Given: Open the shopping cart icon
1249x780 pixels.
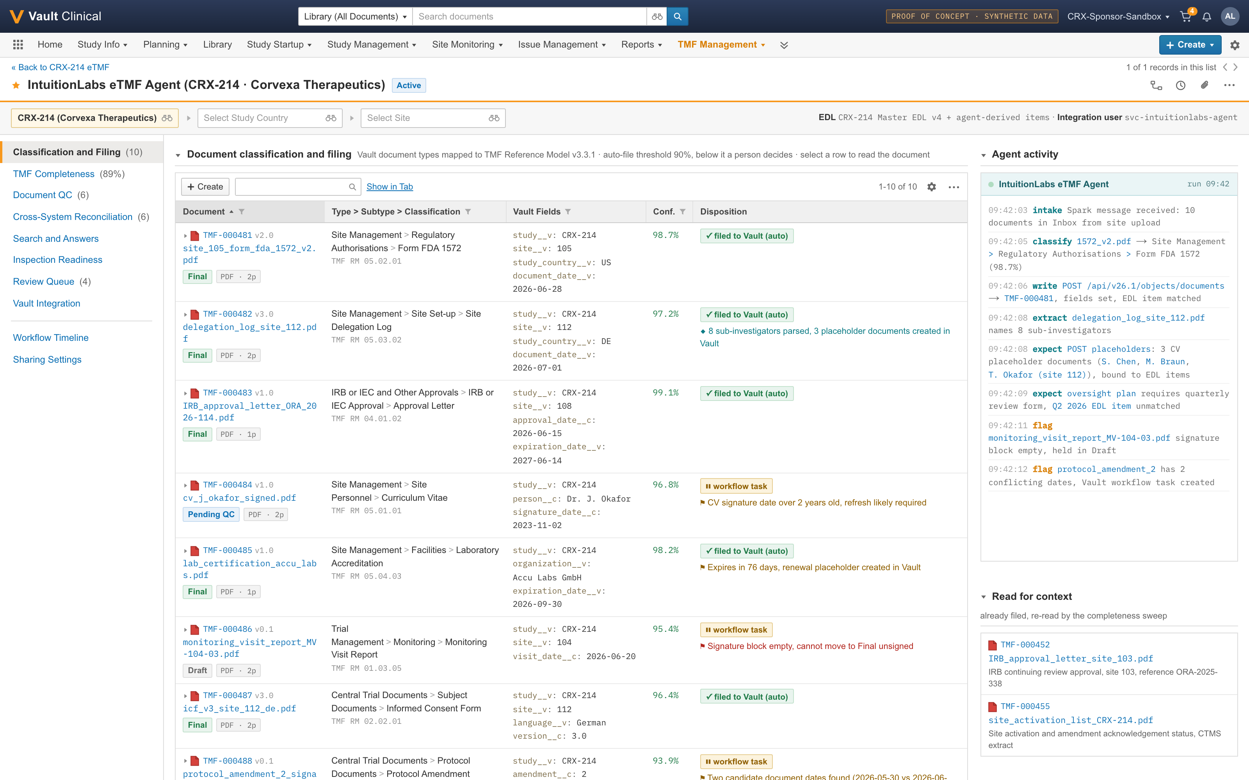Looking at the screenshot, I should [x=1185, y=16].
